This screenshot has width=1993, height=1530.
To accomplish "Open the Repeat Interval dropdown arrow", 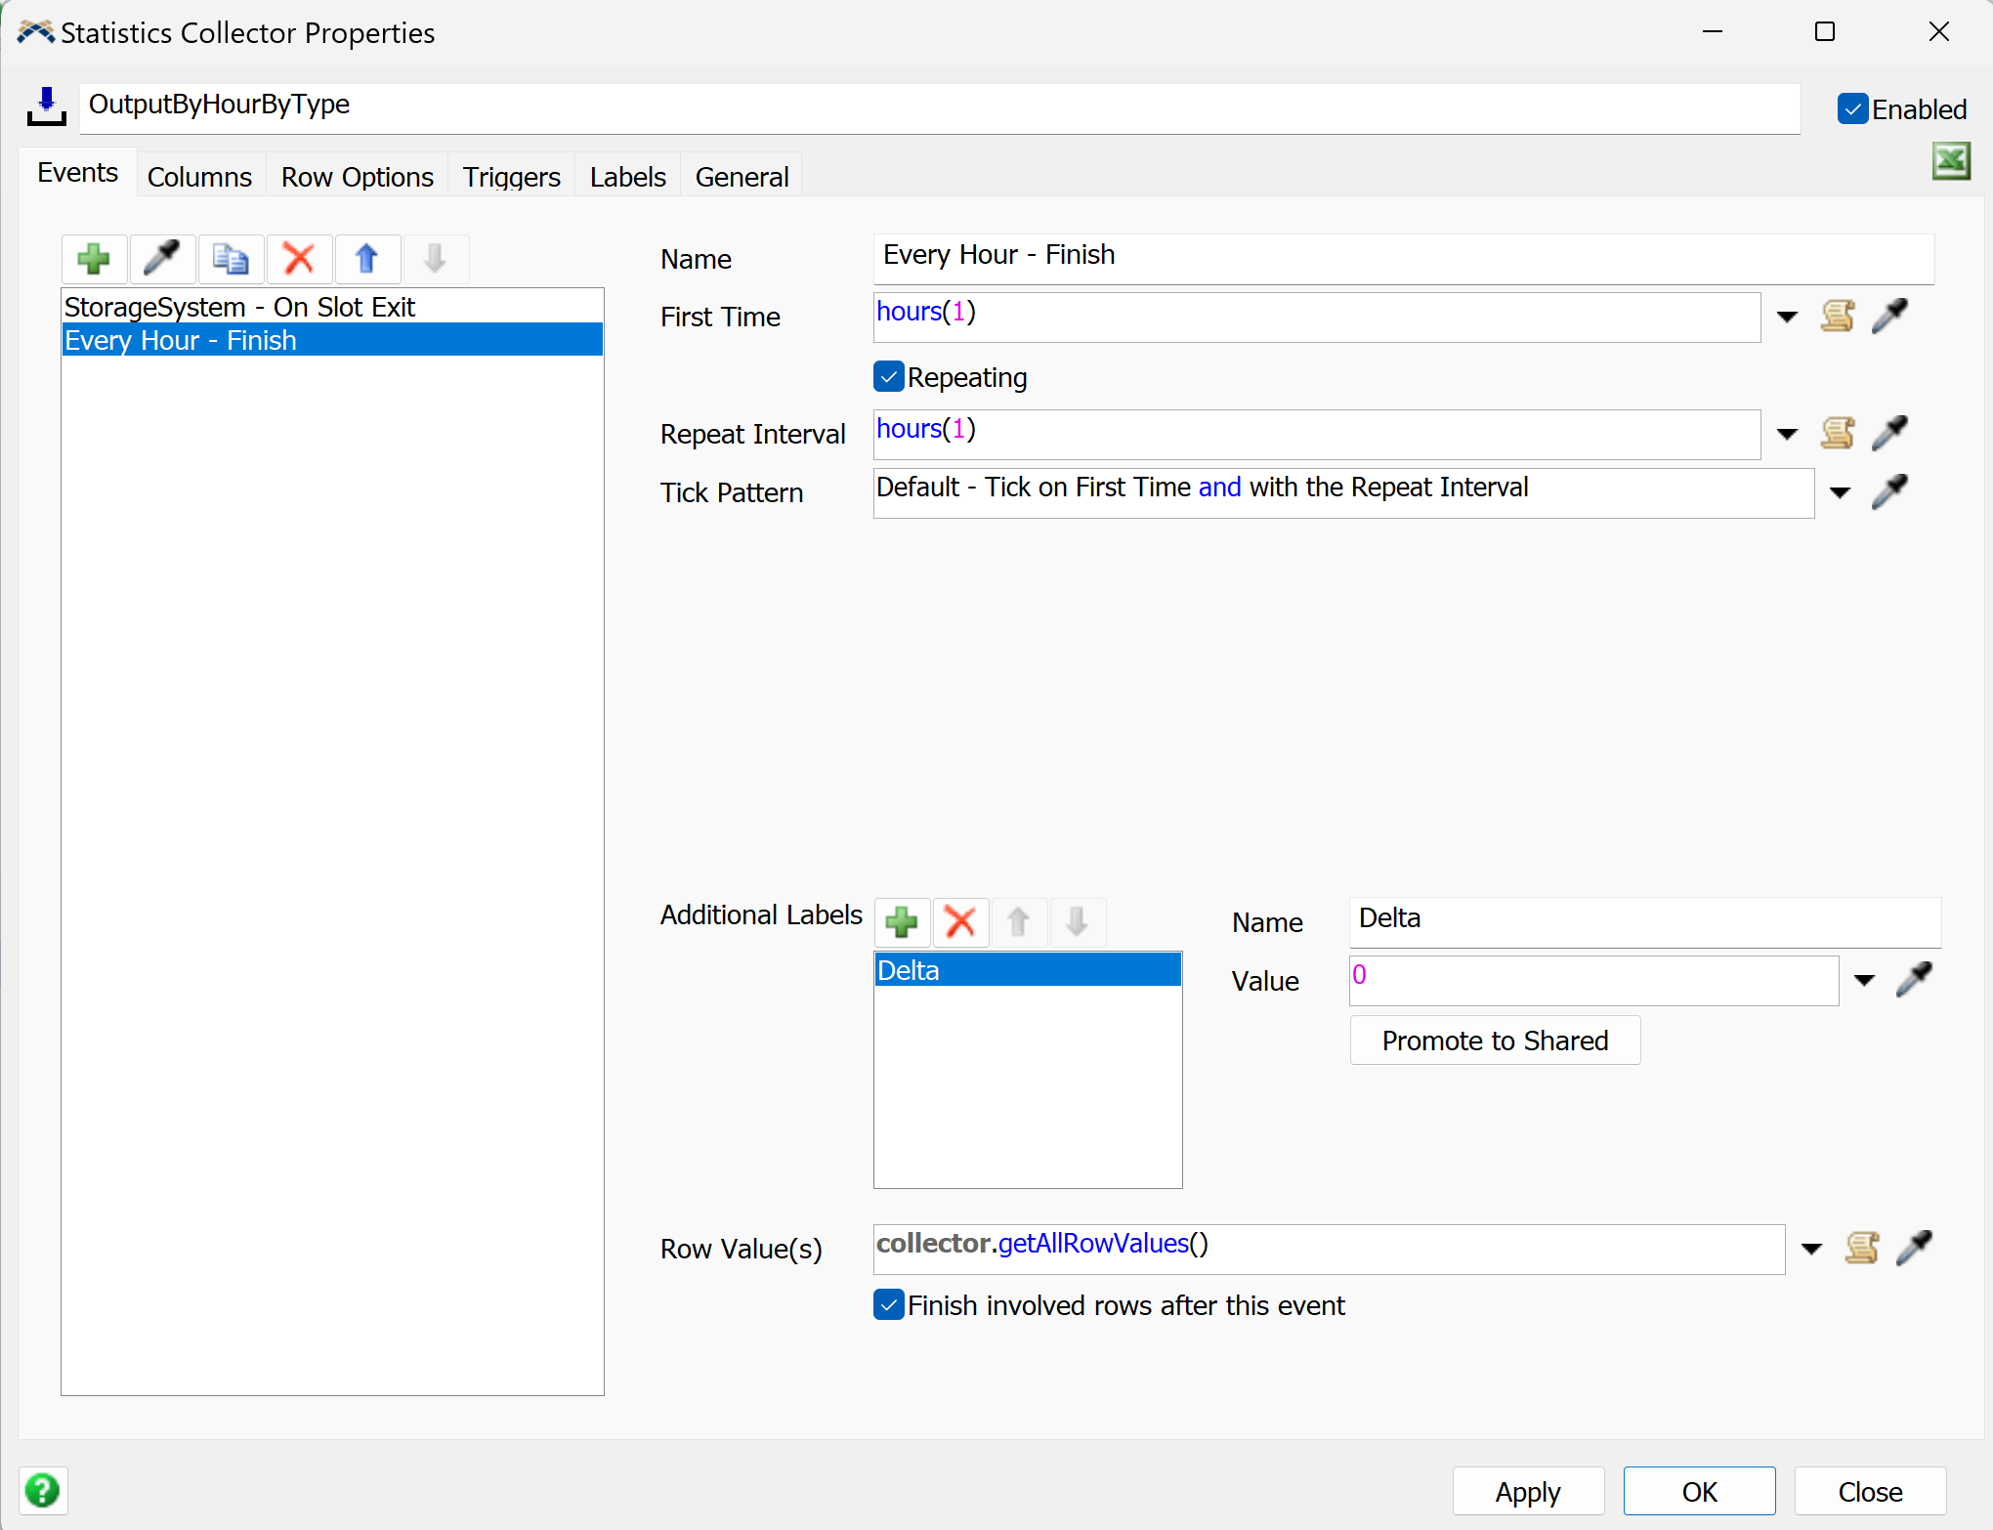I will (x=1787, y=434).
